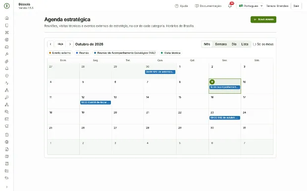Open the inbox tray sidebar icon
Viewport: 307px width, 191px height.
6,47
